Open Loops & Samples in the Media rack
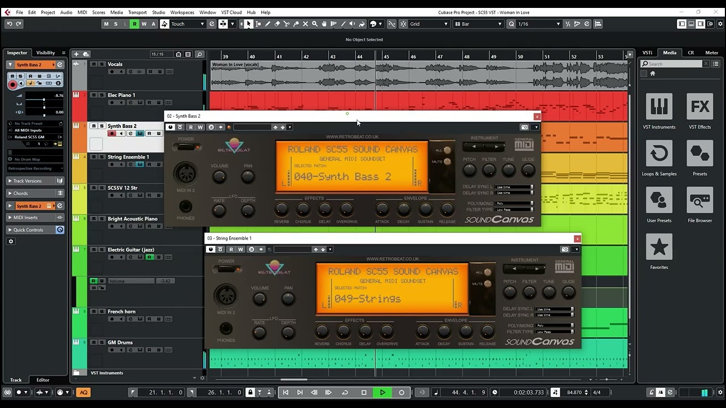Screen dimensions: 726x408 (x=659, y=158)
